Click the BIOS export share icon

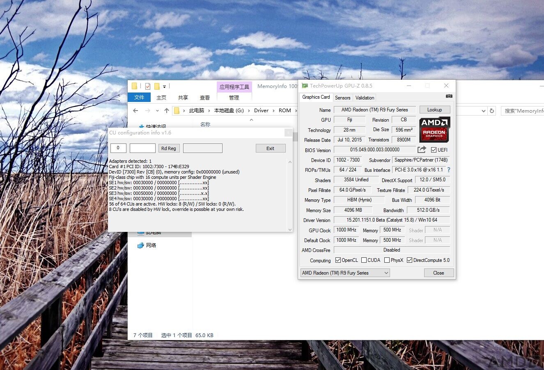pyautogui.click(x=422, y=150)
